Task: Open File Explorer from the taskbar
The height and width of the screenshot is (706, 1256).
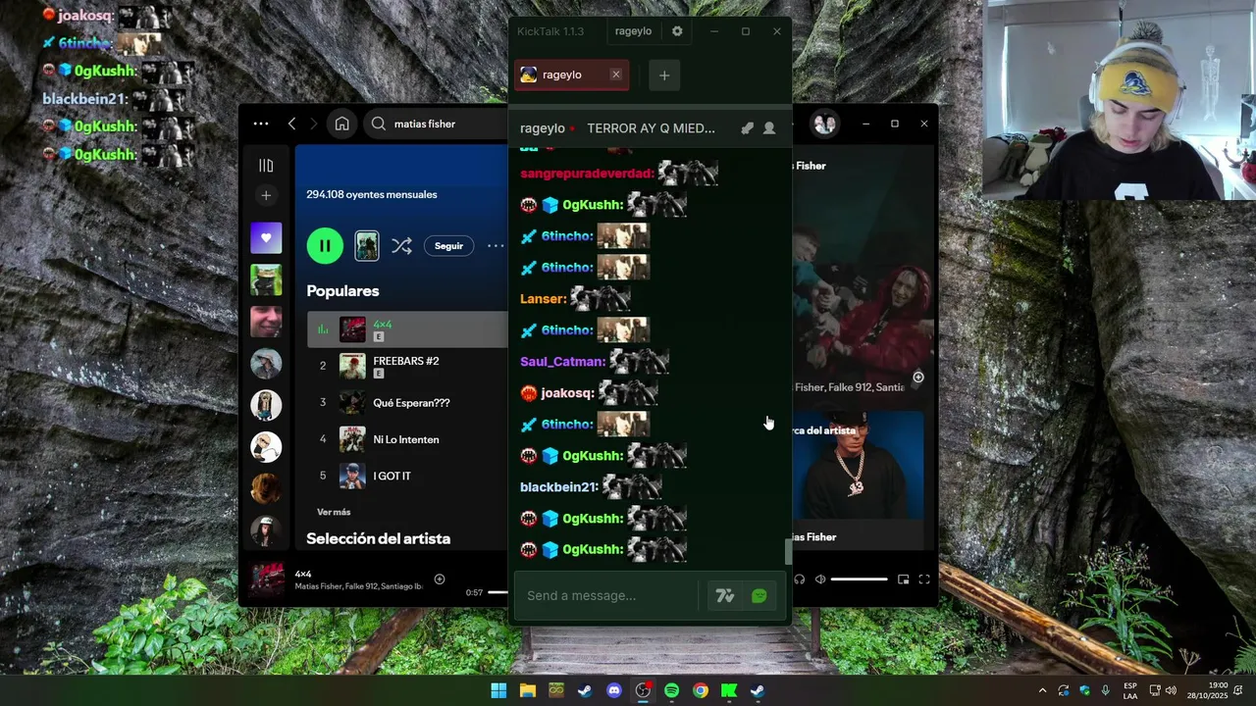Action: 527,690
